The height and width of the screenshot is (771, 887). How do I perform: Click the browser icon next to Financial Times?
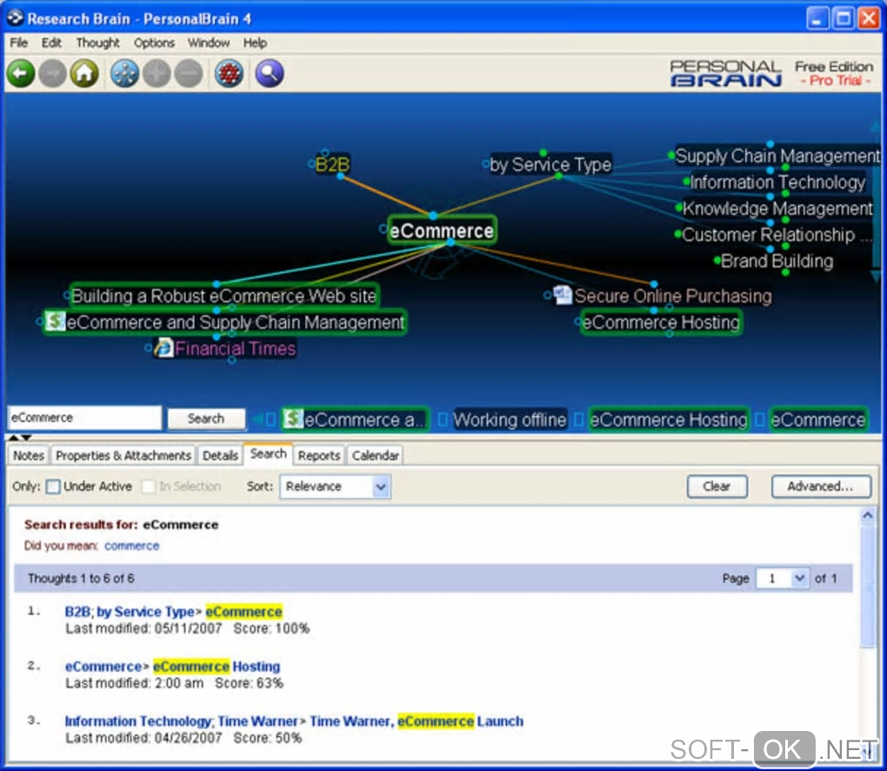pos(163,348)
